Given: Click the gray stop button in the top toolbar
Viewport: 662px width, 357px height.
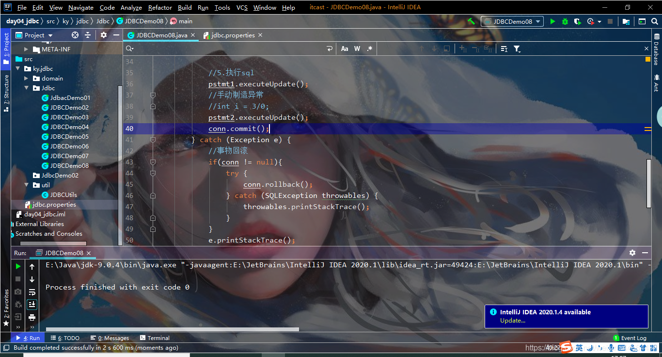Looking at the screenshot, I should [610, 21].
